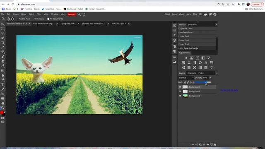This screenshot has height=149, width=265.
Task: Select the Gradient tool
Action: coord(3,70)
